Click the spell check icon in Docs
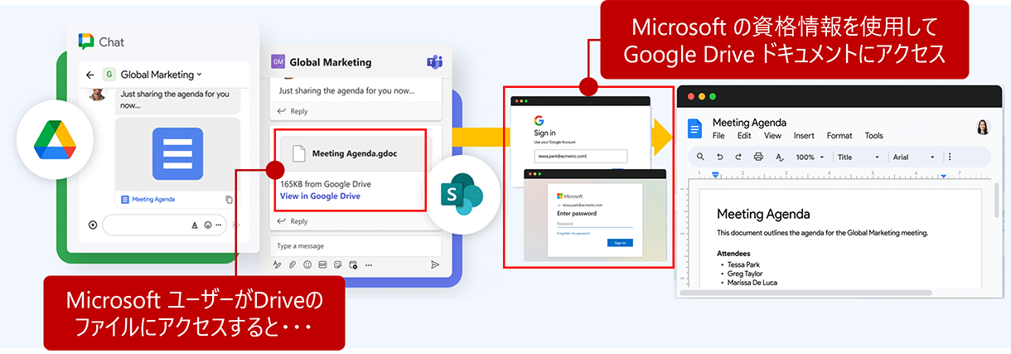1011x354 pixels. 779,157
